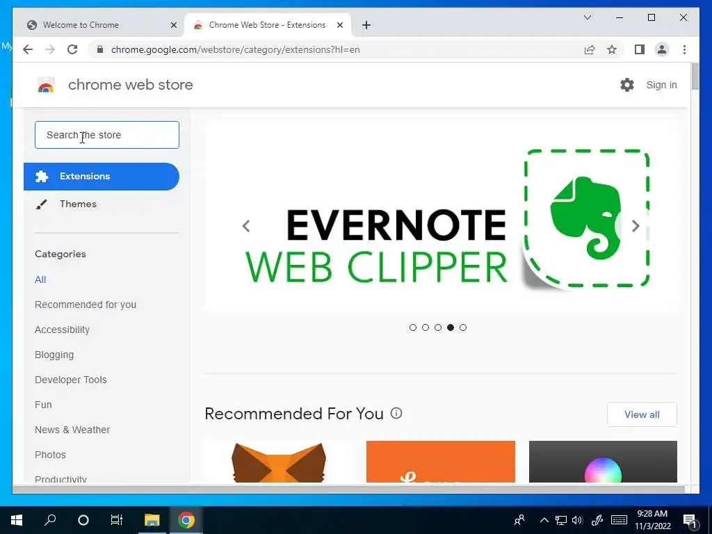The image size is (712, 534).
Task: Open the Evernote Web Clipper banner
Action: tap(441, 217)
